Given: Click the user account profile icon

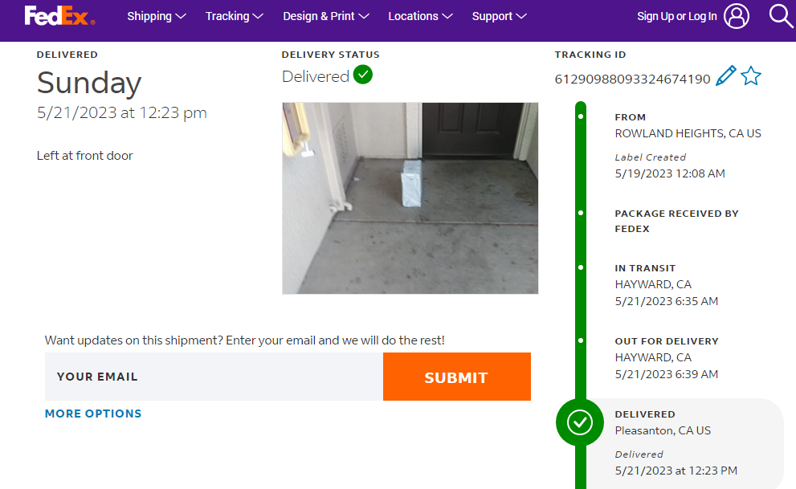Looking at the screenshot, I should (736, 16).
